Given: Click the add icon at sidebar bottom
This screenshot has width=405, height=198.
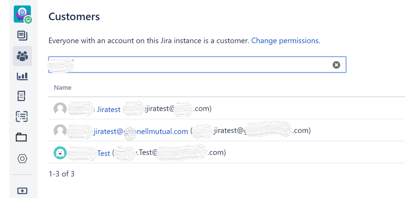Looking at the screenshot, I should pos(22,191).
